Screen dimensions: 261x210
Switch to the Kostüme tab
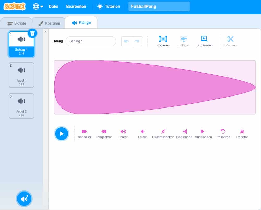pyautogui.click(x=49, y=23)
